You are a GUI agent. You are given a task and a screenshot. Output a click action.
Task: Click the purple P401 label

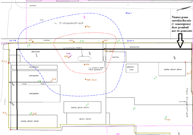pos(68,53)
